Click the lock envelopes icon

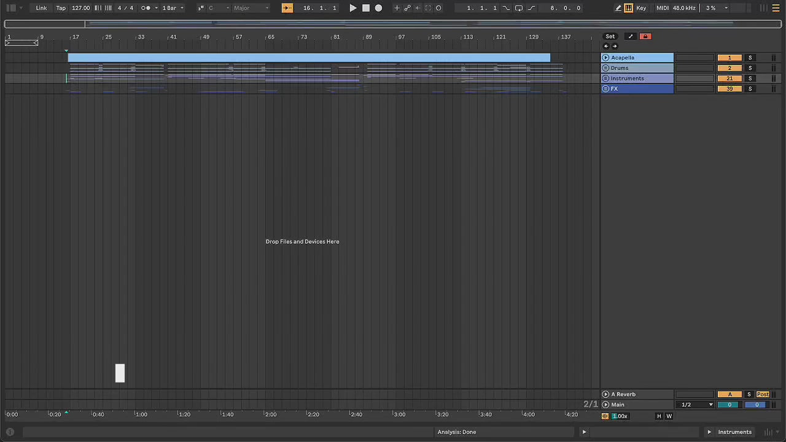point(645,36)
